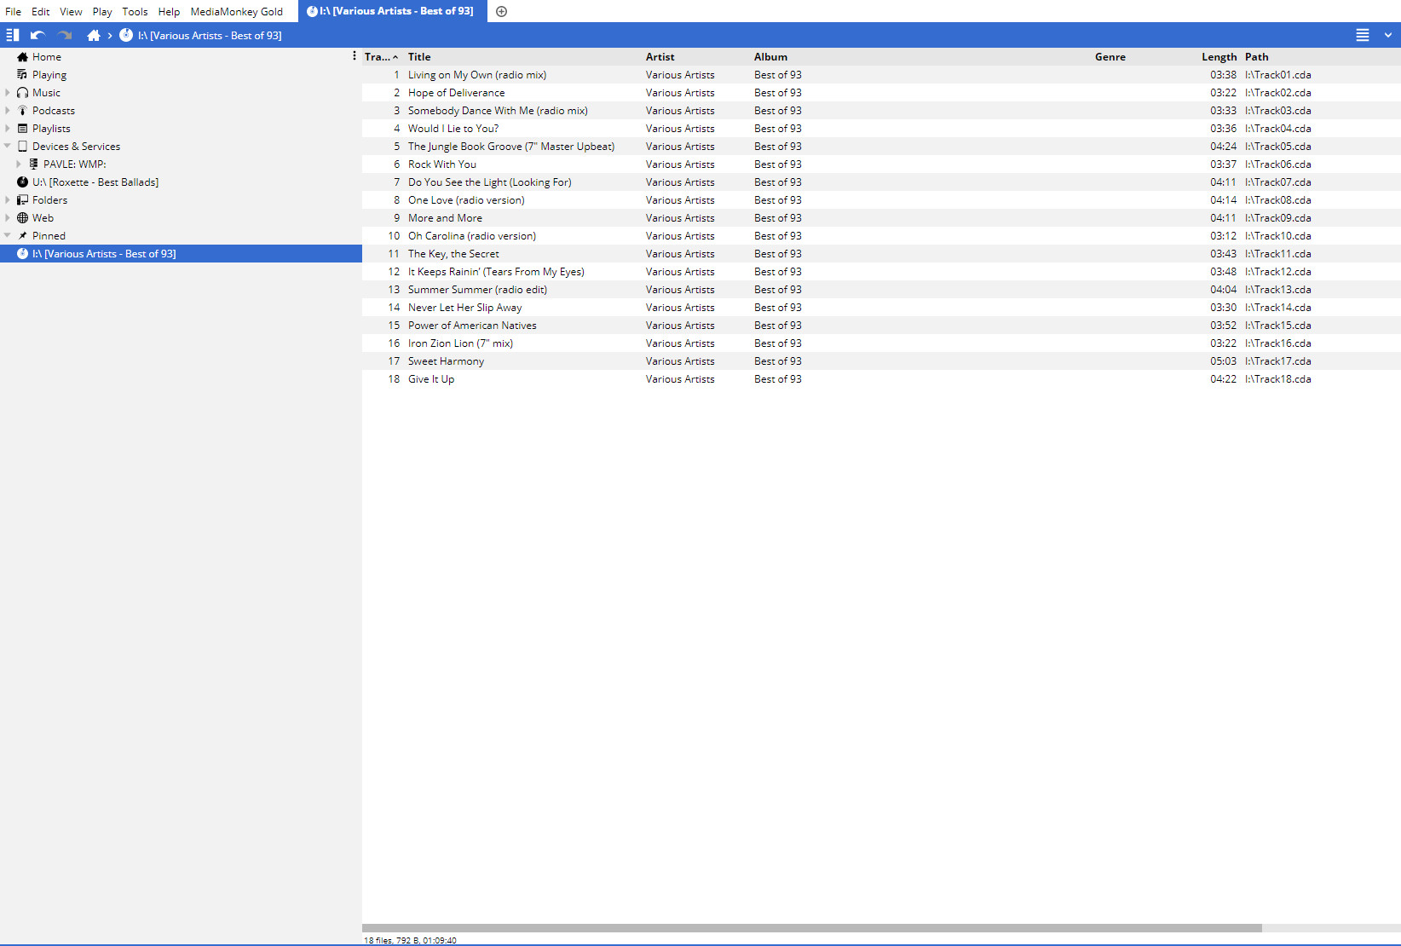1401x946 pixels.
Task: Open the Tools menu
Action: [x=135, y=11]
